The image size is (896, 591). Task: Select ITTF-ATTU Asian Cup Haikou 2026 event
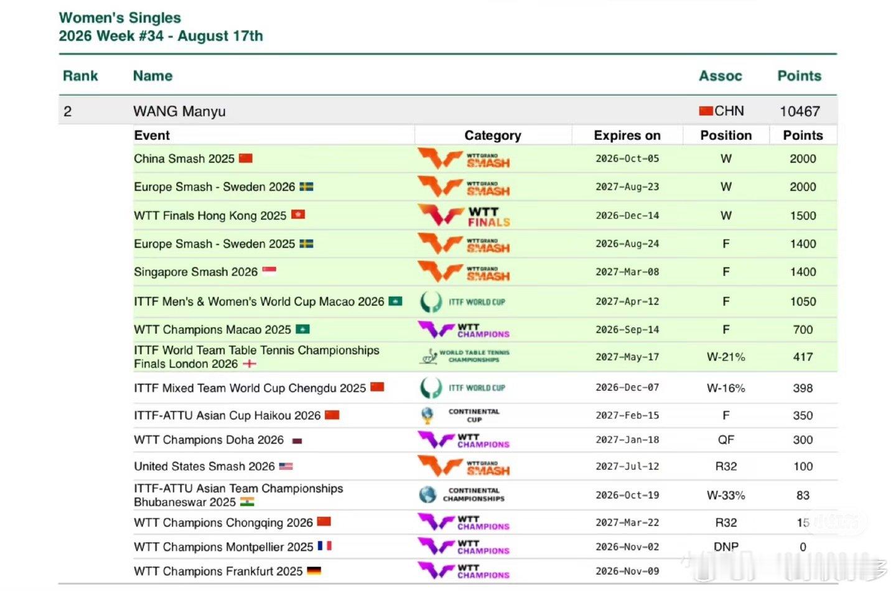(227, 416)
